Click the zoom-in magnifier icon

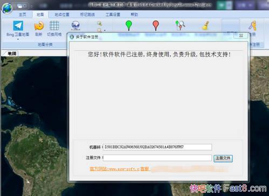pos(100,23)
